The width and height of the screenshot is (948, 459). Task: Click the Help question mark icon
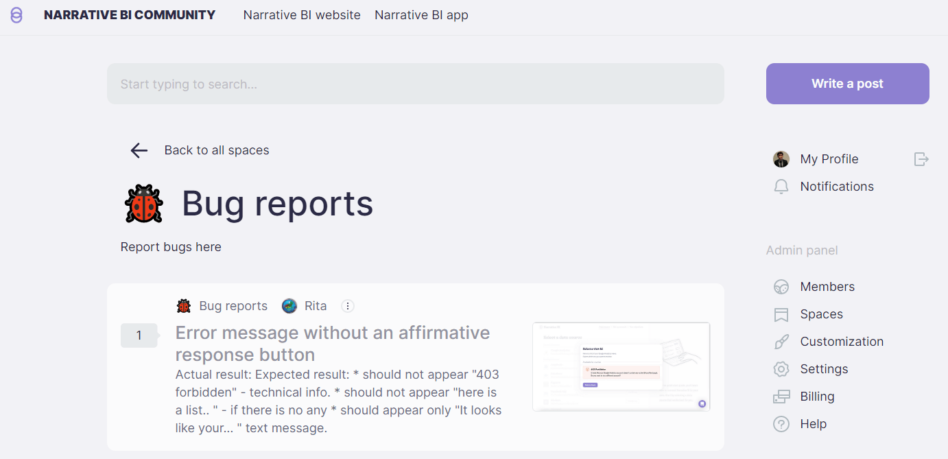(781, 424)
